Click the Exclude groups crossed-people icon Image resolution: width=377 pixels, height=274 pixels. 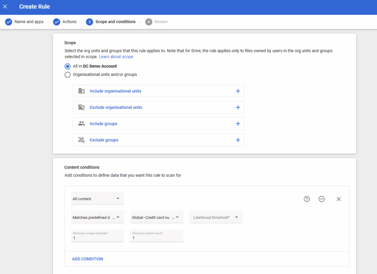[x=81, y=140]
